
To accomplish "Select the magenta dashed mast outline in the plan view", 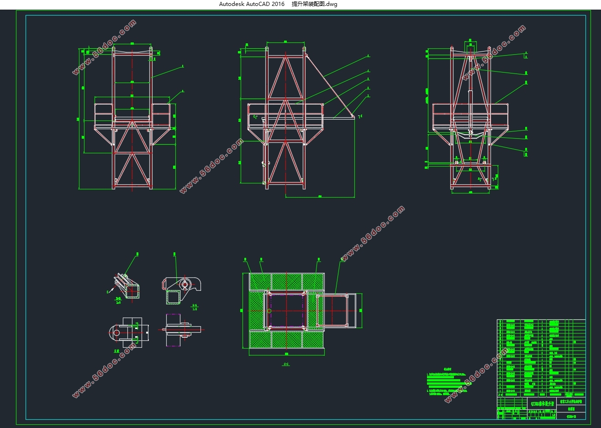I will coord(286,311).
